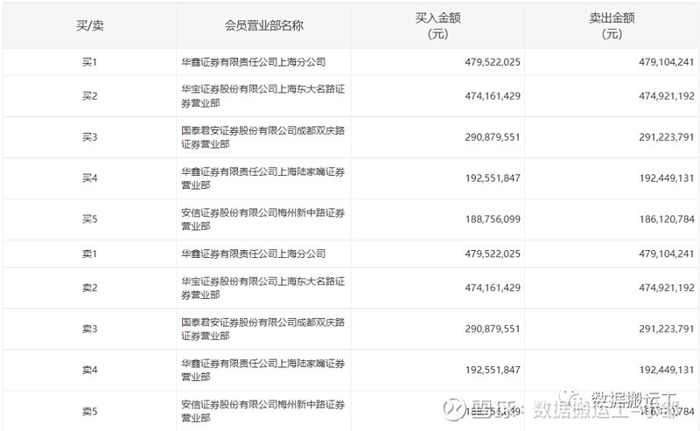Click the 买入金额(元) column header
The height and width of the screenshot is (431, 700).
[x=437, y=26]
